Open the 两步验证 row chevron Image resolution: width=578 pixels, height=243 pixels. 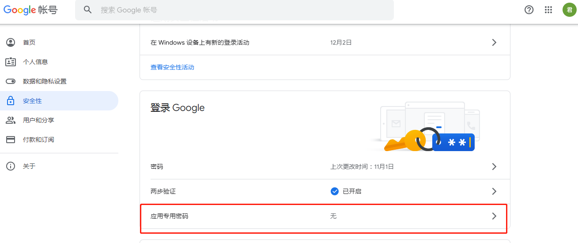(x=494, y=191)
